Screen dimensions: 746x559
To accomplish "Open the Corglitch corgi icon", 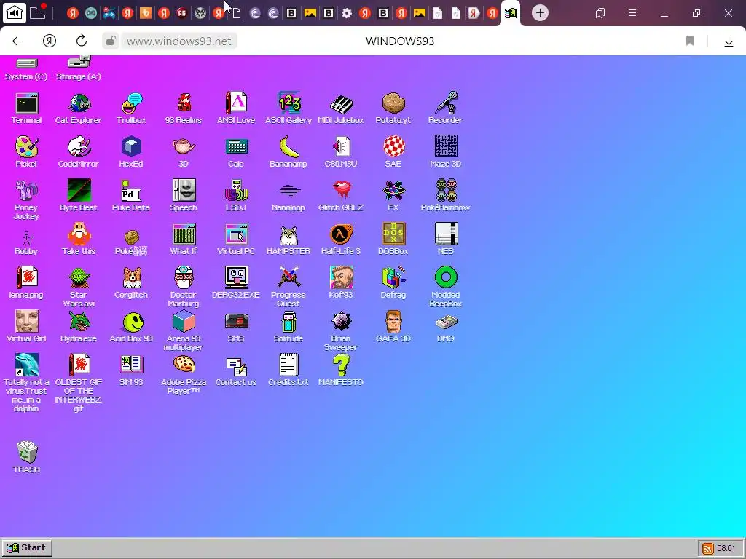I will (131, 283).
